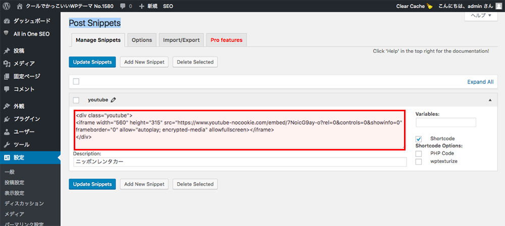
Task: Open the Import/Export tab
Action: coord(181,40)
